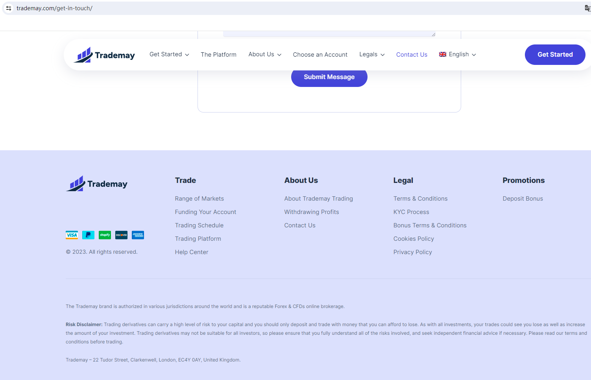Screen dimensions: 591x380
Task: Open the Bonus Terms & Conditions link
Action: (430, 225)
